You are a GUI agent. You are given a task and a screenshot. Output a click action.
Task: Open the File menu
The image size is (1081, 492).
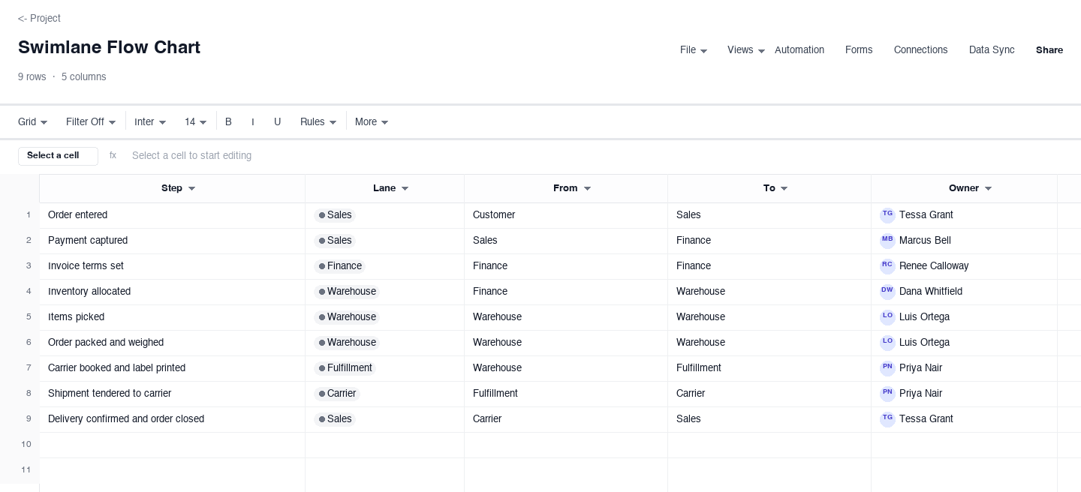[x=693, y=50]
